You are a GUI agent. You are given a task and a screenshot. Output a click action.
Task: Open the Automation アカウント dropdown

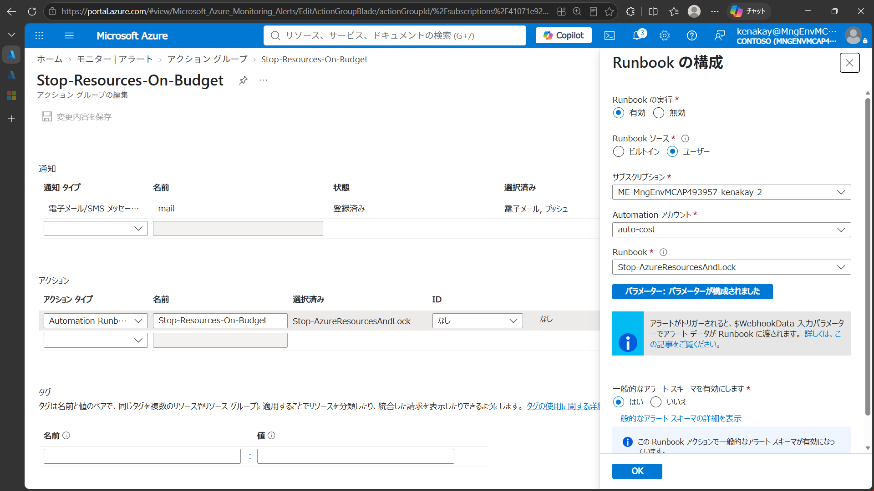point(731,230)
